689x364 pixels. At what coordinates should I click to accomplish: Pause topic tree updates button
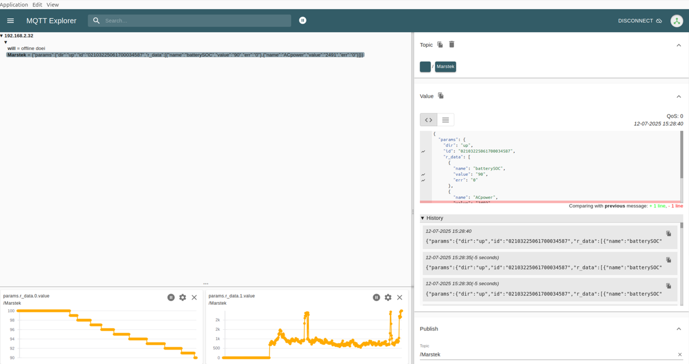pos(303,20)
